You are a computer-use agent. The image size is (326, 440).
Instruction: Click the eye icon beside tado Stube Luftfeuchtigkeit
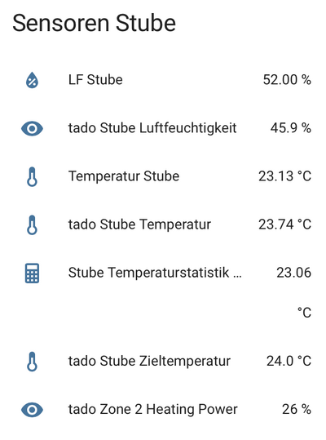coord(33,128)
